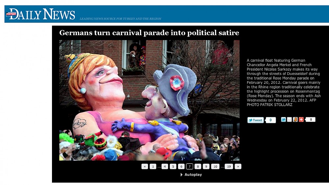Go to next photo with » arrow
The image size is (329, 185).
tap(238, 167)
